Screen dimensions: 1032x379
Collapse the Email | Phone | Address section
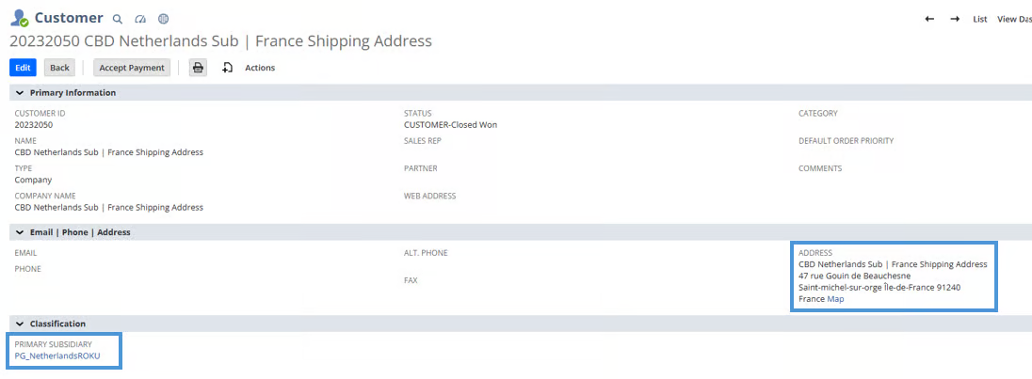[x=19, y=232]
